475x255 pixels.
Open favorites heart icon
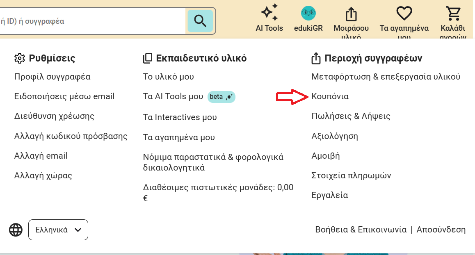[x=404, y=14]
